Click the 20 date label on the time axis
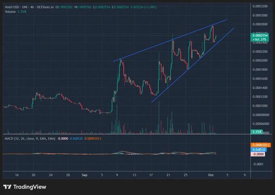 [33, 175]
